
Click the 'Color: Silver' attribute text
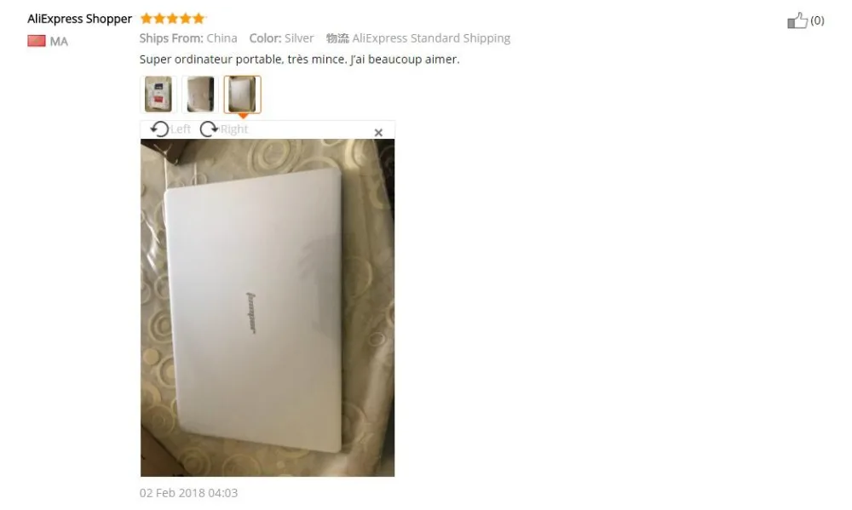point(281,38)
